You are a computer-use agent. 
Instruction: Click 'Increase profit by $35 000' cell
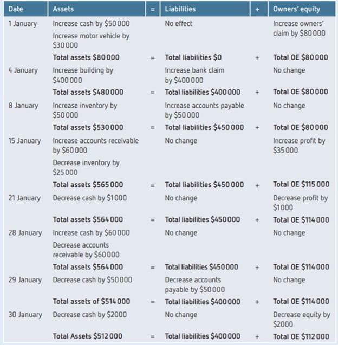click(299, 145)
